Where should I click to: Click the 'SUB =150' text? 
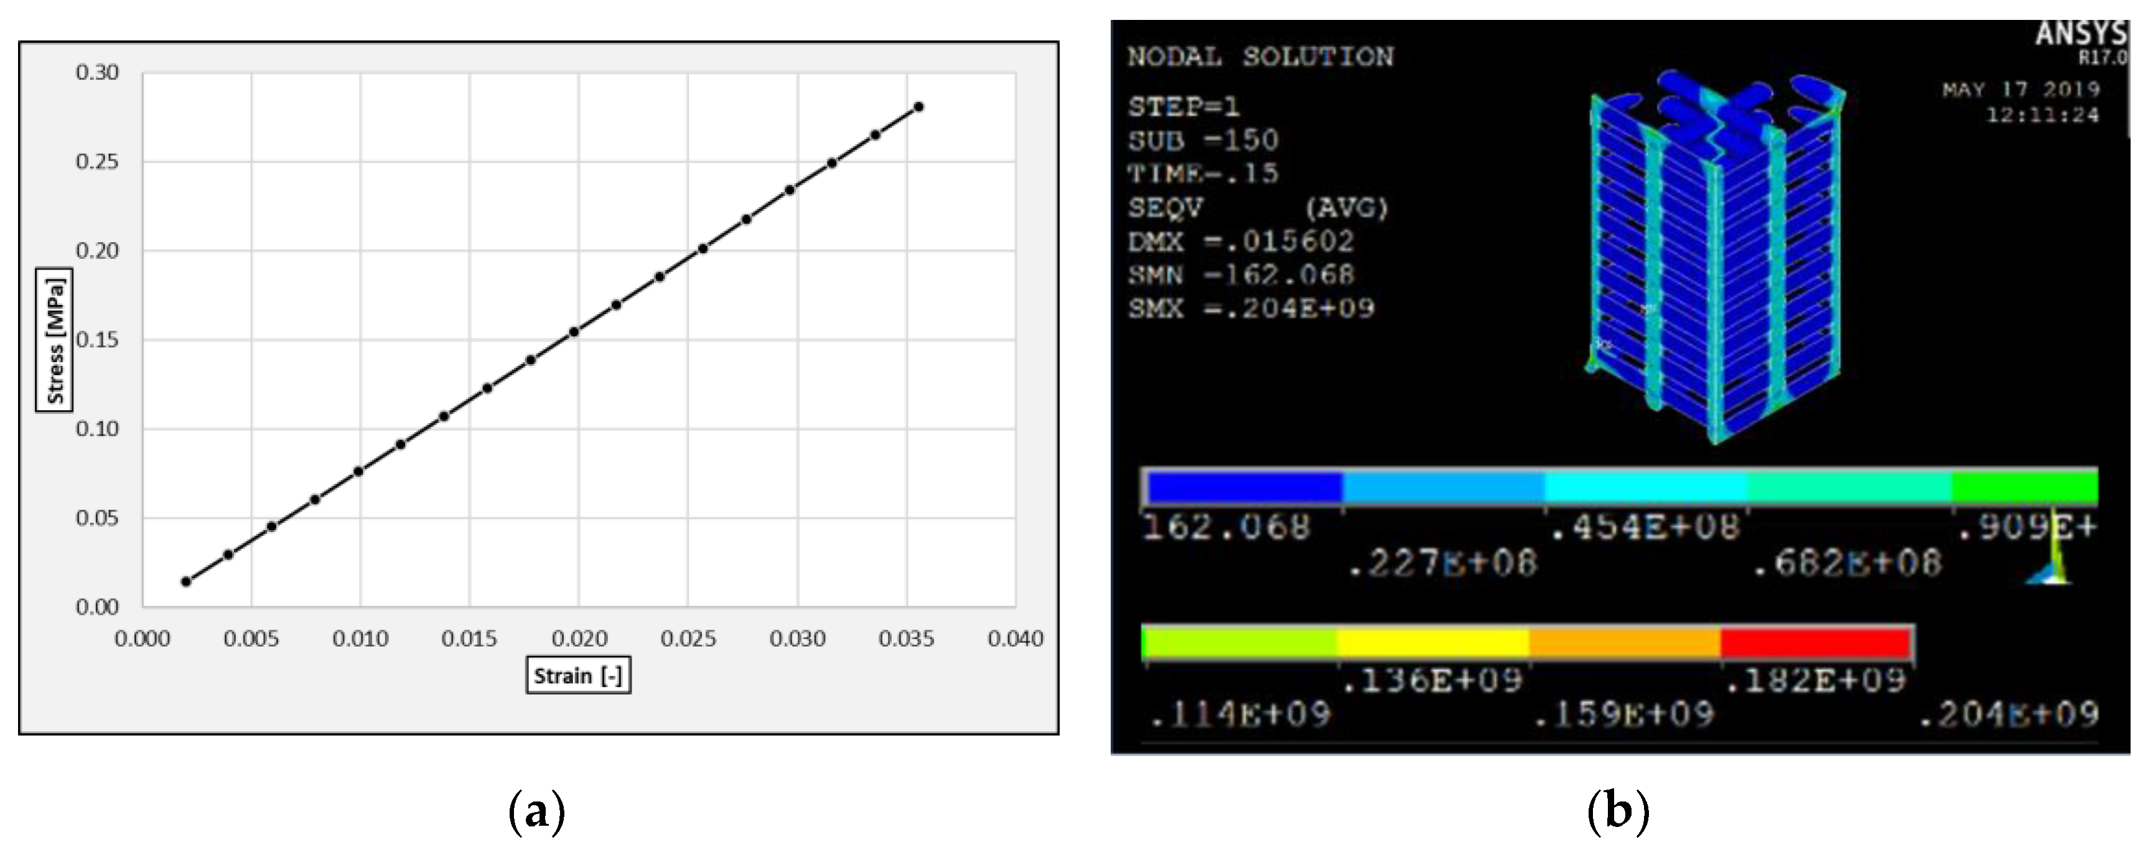1203,140
